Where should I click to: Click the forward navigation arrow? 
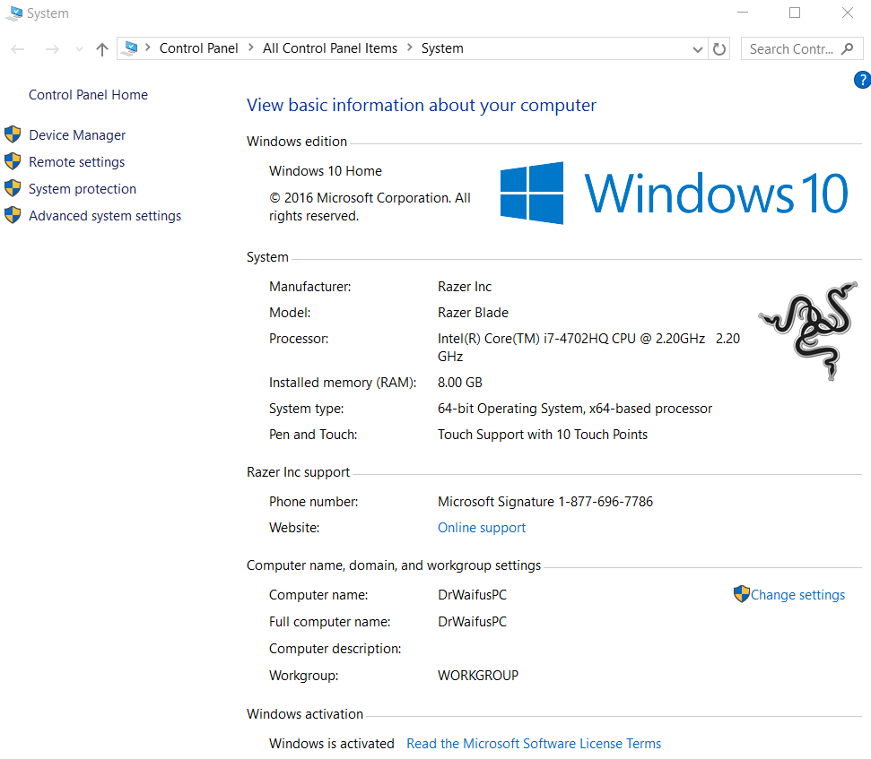[x=52, y=49]
